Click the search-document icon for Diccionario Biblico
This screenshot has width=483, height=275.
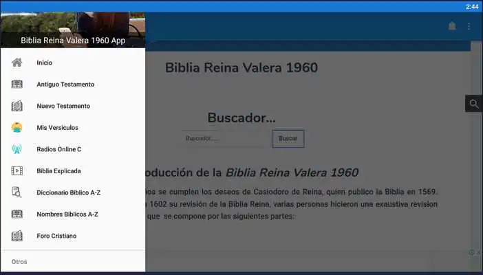point(17,192)
